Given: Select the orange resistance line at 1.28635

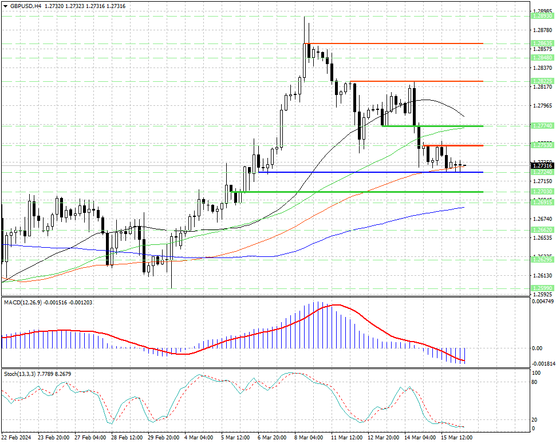Looking at the screenshot, I should pos(393,43).
